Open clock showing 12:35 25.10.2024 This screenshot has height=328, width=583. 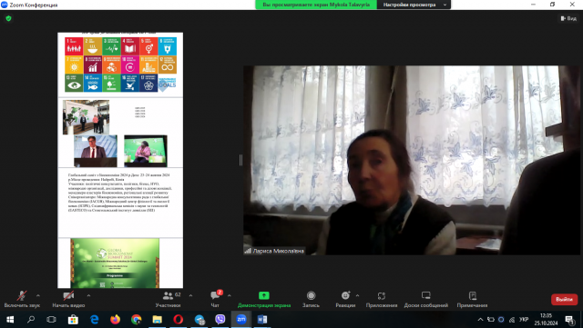coord(546,320)
